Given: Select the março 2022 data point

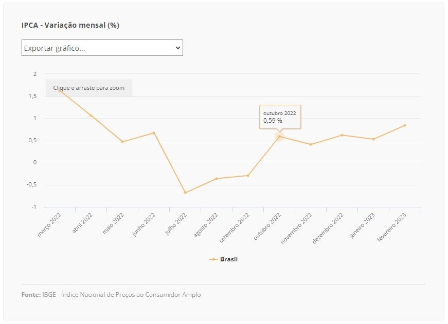Looking at the screenshot, I should coord(60,91).
